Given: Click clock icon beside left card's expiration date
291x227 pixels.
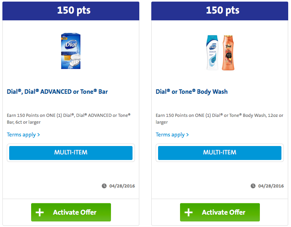Looking at the screenshot, I should [104, 186].
